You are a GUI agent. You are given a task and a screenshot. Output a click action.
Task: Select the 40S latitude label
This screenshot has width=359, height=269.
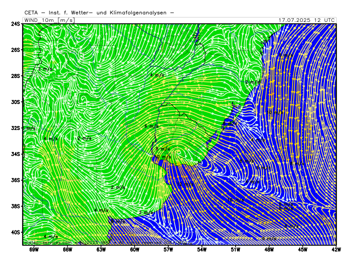click(x=16, y=232)
